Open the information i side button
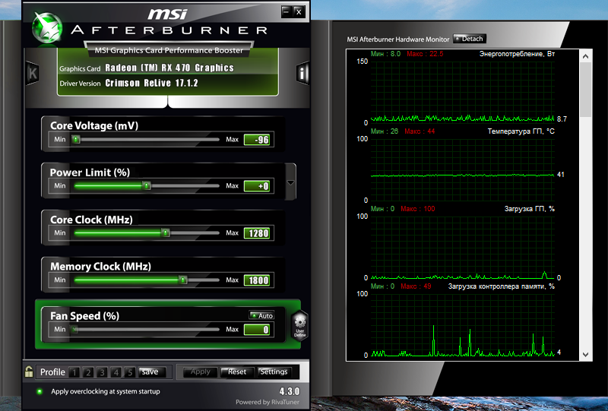608x411 pixels. (302, 73)
